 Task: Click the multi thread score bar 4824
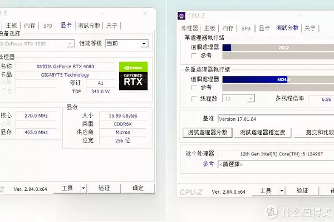[x=278, y=80]
